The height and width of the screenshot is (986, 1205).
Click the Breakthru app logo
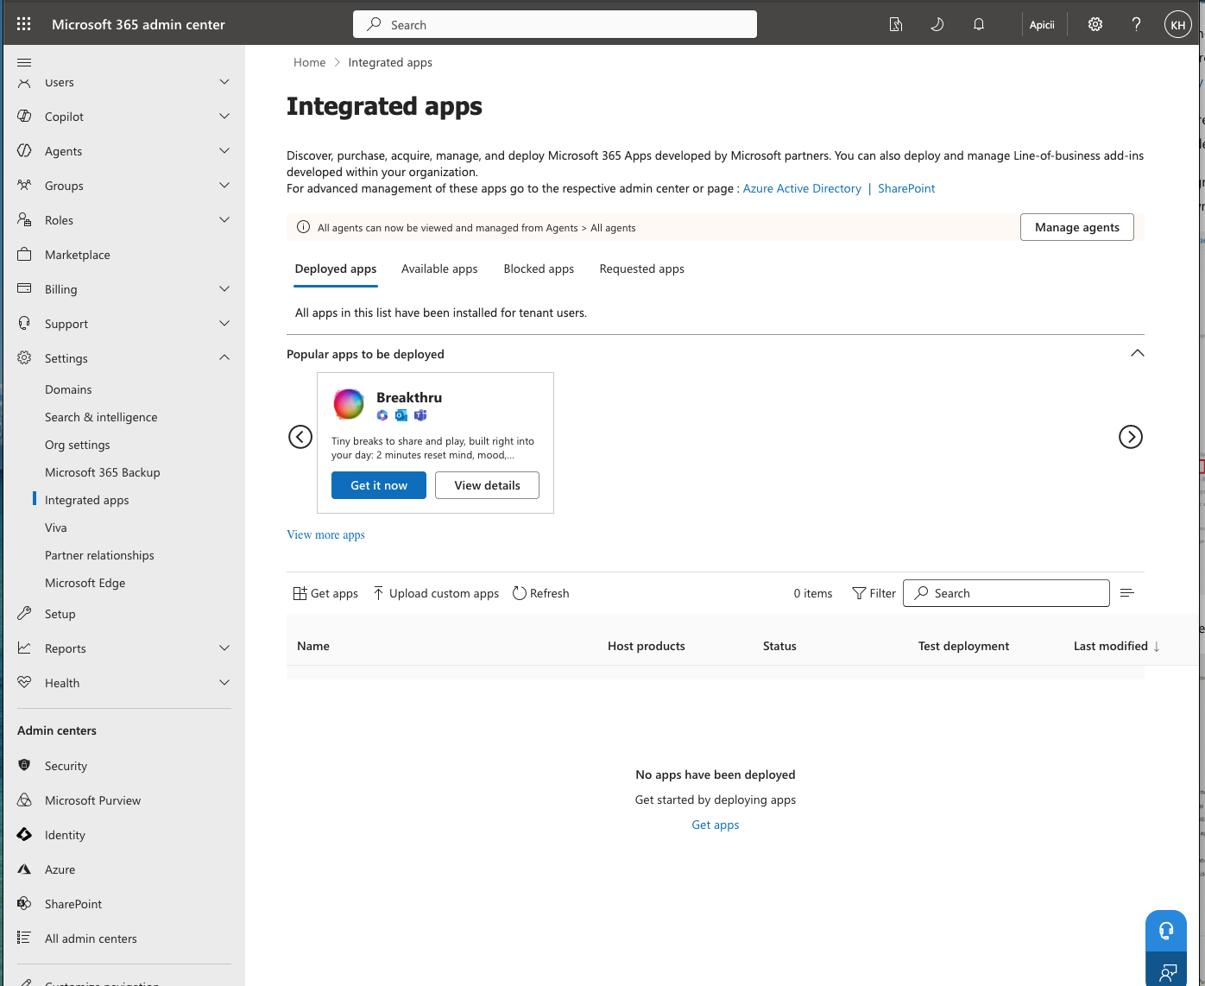(x=349, y=403)
